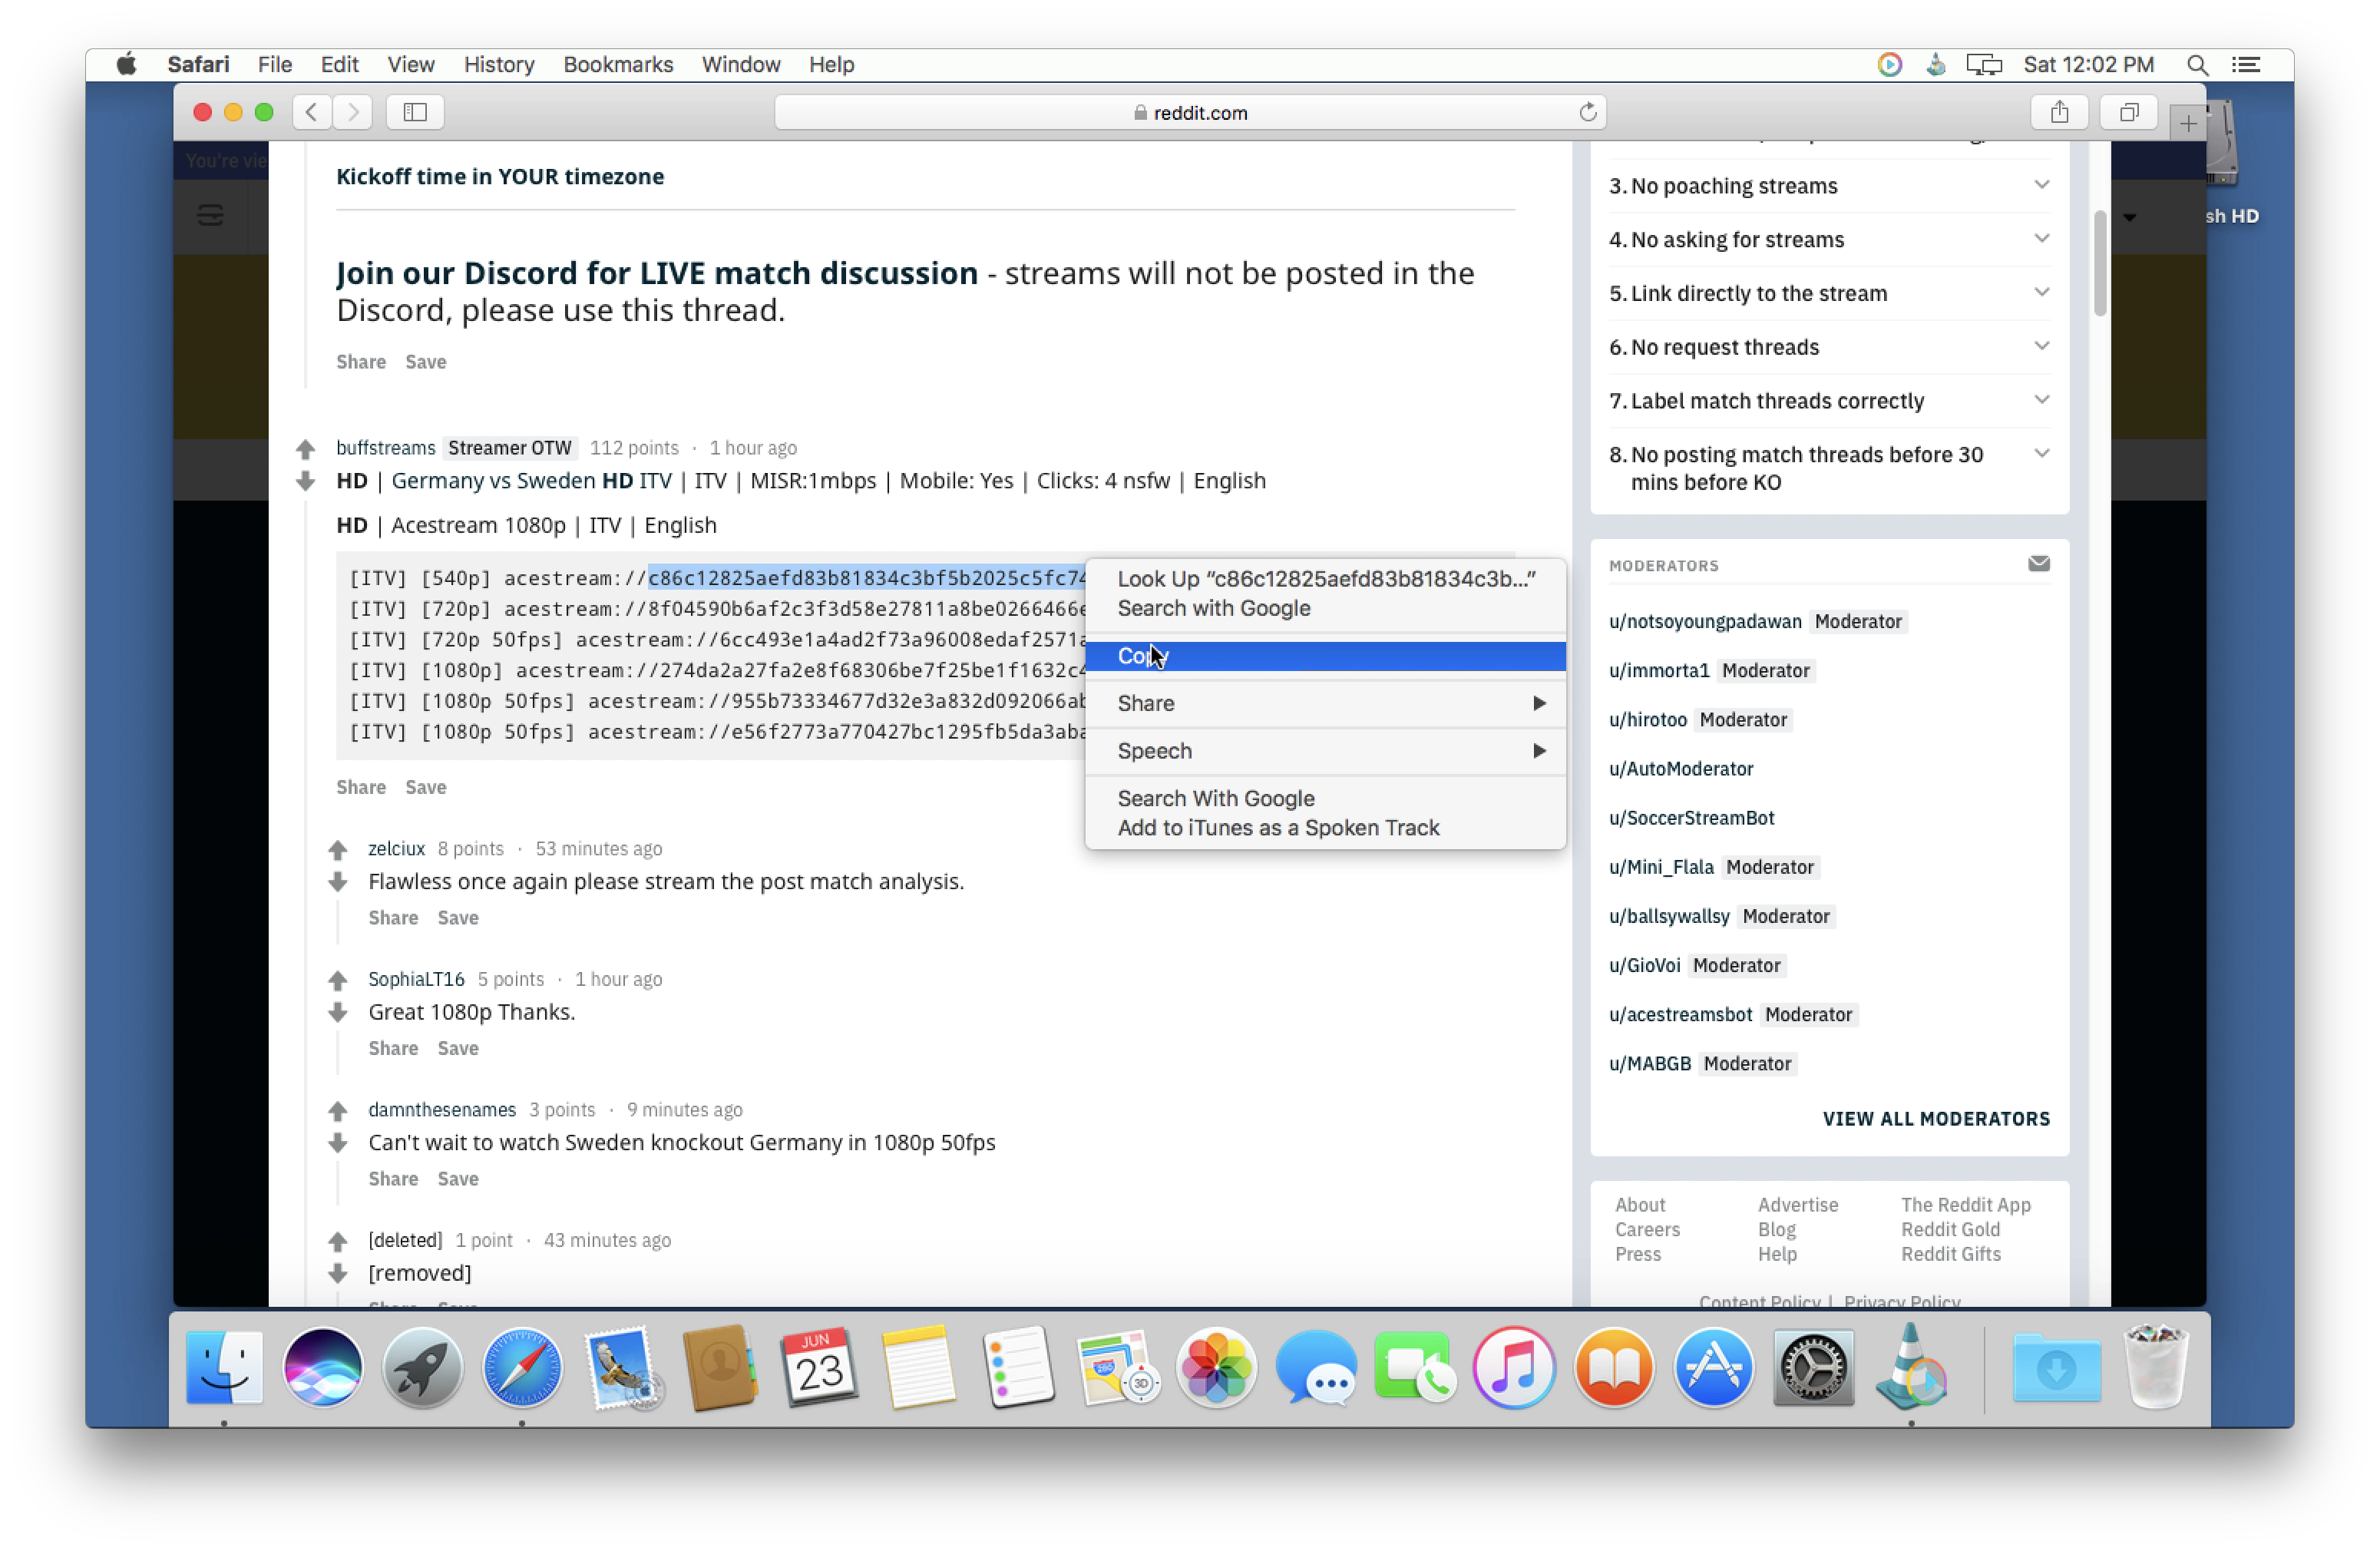Viewport: 2380px width, 1551px height.
Task: Select Search with Google from context menu
Action: click(x=1215, y=606)
